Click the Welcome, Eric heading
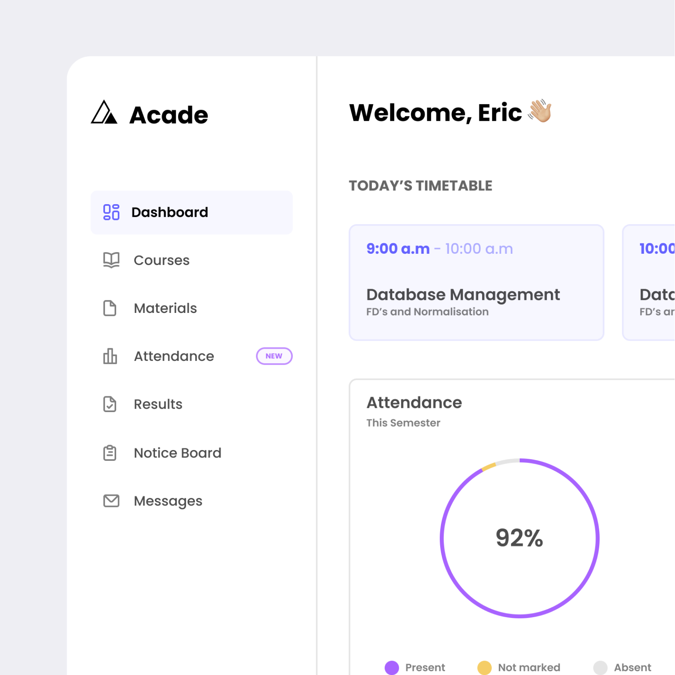The image size is (675, 675). click(x=435, y=112)
